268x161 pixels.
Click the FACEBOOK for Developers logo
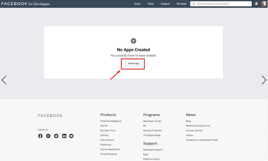[x=26, y=4]
